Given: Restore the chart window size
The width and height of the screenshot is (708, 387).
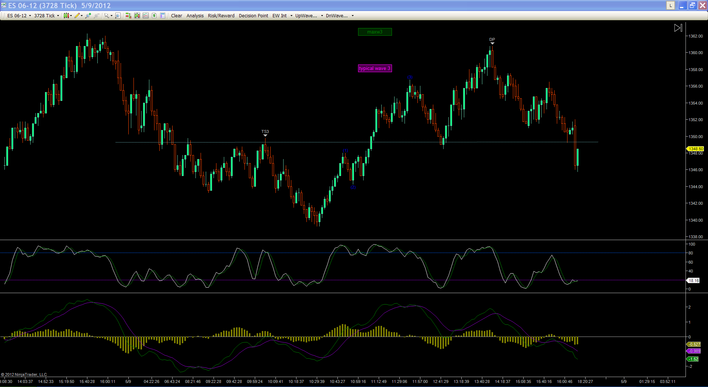Looking at the screenshot, I should pyautogui.click(x=692, y=6).
